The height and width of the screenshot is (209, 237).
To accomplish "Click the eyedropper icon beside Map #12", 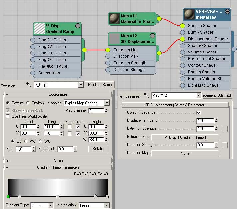I will pyautogui.click(x=146, y=96).
